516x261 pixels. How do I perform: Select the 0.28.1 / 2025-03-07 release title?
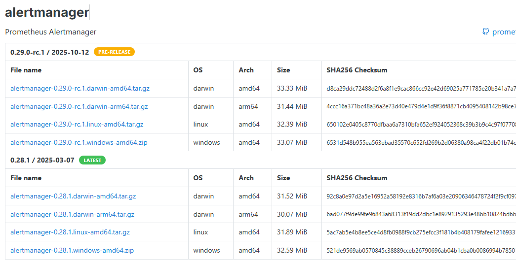[x=42, y=160]
